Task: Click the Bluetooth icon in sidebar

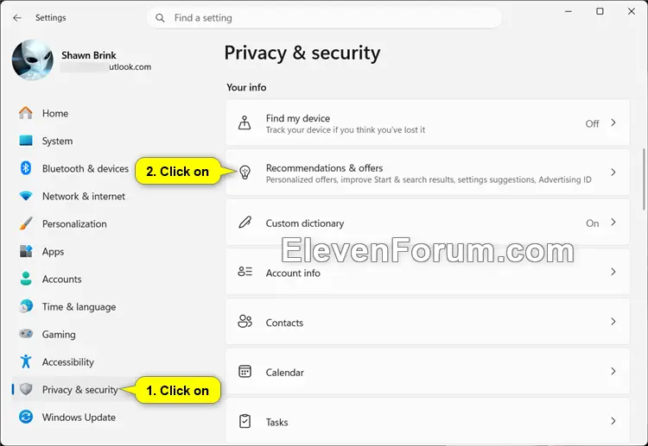Action: [x=26, y=168]
